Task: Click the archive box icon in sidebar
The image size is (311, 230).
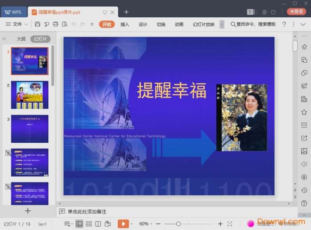Action: 304,125
